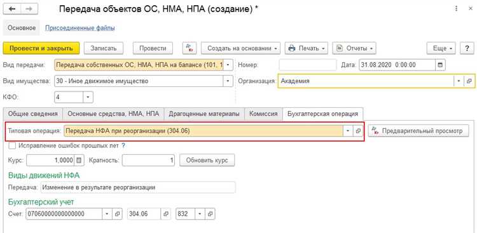Open account 07060000000000000 record icon
The width and height of the screenshot is (477, 233).
117,214
